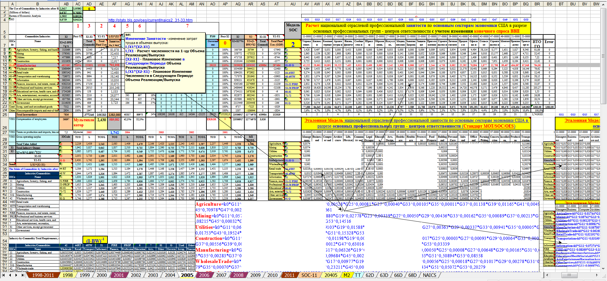Image resolution: width=607 pixels, height=281 pixels.
Task: Click the next sheet navigation arrow
Action: [16, 275]
